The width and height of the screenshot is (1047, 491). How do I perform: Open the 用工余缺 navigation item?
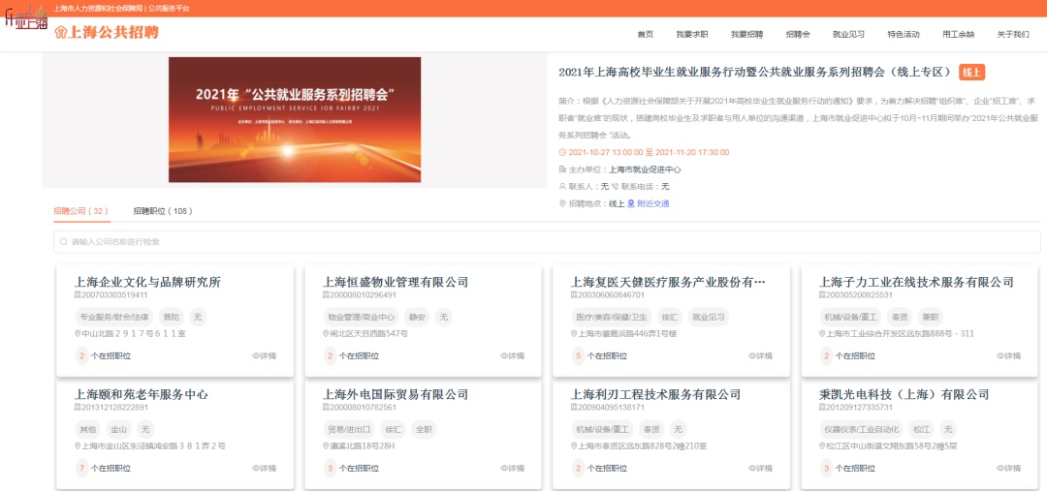coord(958,35)
